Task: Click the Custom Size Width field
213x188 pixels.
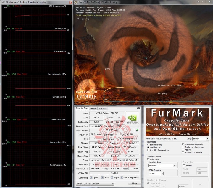Action: 202,169
